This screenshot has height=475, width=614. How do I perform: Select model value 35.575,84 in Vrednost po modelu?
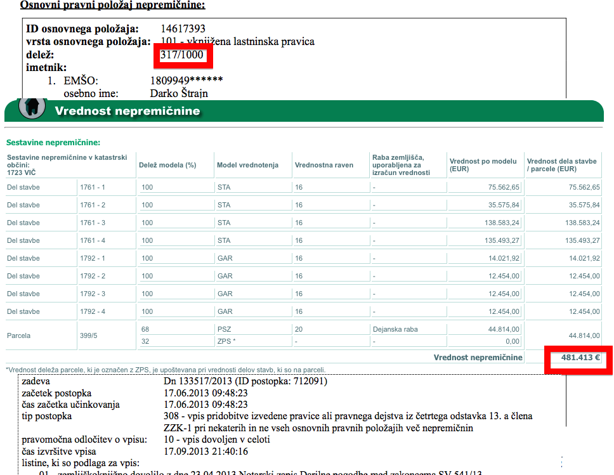click(x=504, y=205)
